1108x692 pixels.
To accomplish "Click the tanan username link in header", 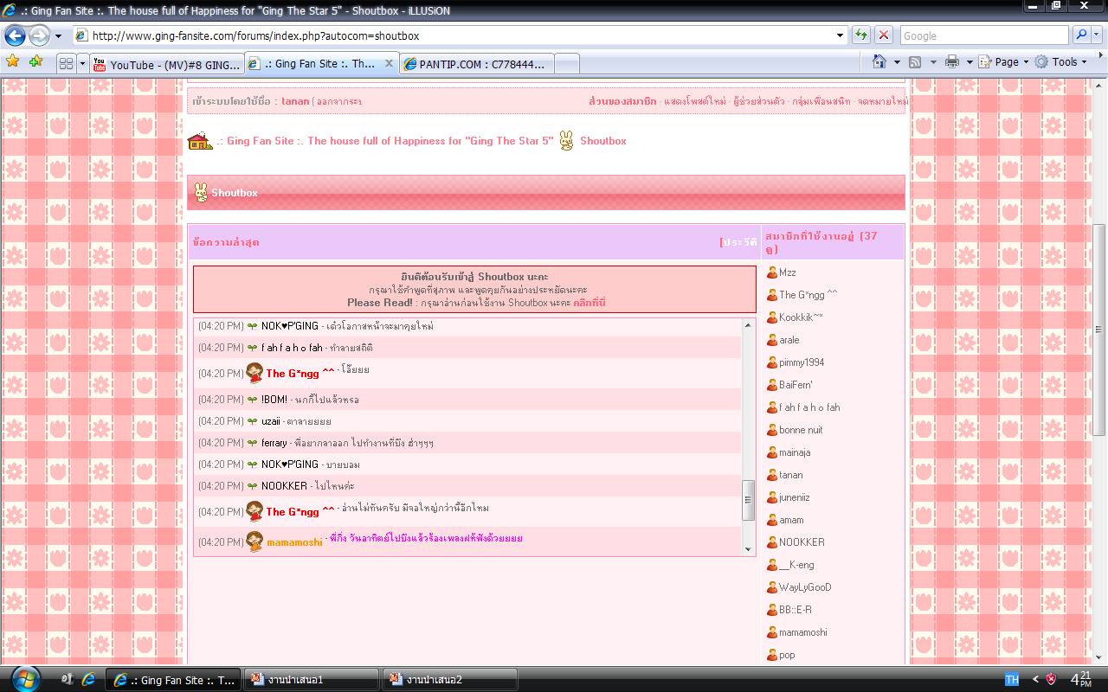I will pos(295,101).
